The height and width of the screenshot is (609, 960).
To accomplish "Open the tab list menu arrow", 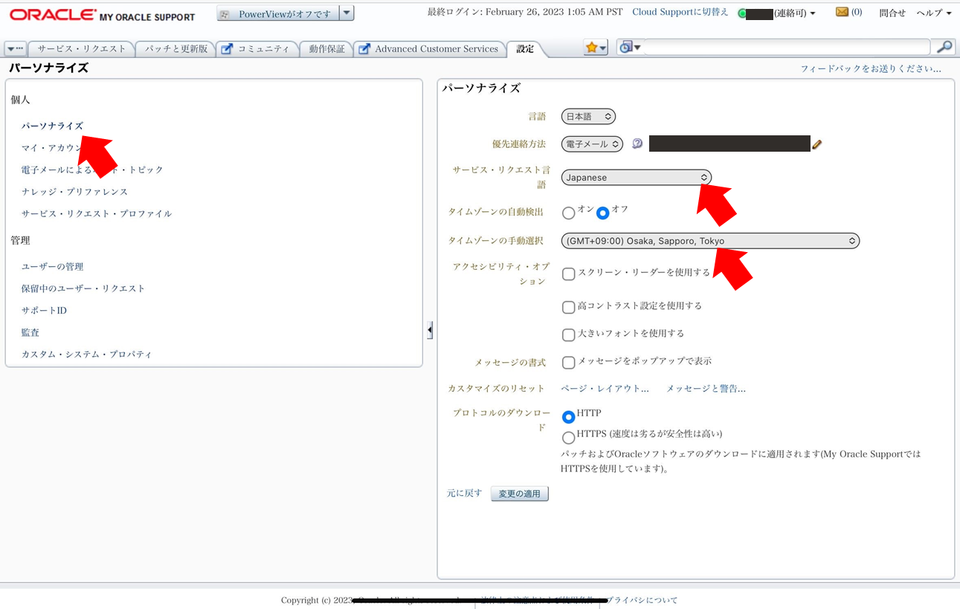I will click(x=15, y=49).
